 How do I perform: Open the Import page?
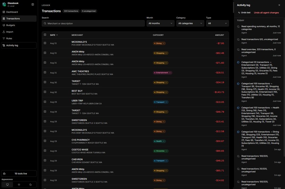click(x=19, y=32)
